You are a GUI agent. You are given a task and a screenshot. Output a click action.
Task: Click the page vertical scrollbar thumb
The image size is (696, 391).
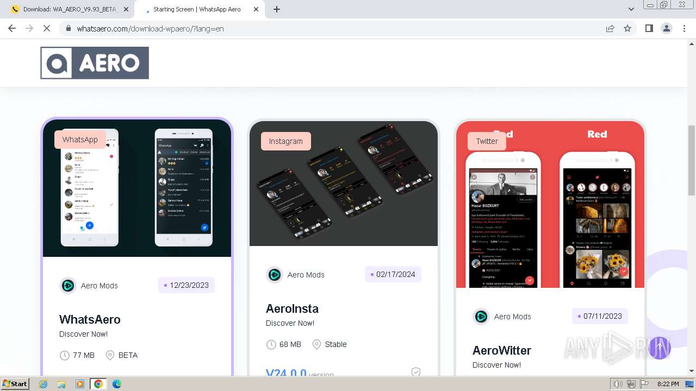coord(692,160)
